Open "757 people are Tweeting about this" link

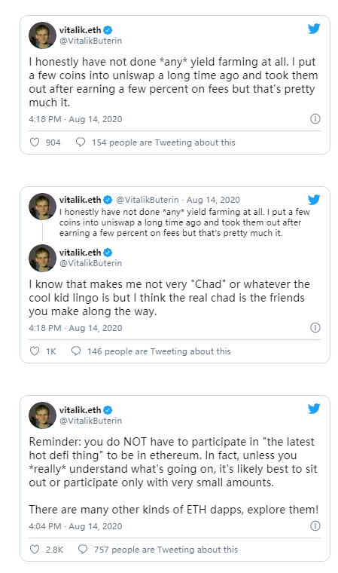coord(166,549)
